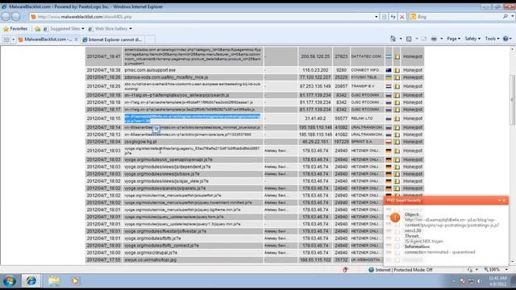Viewport: 516px width, 290px height.
Task: Click the Print icon in the command bar
Action: pyautogui.click(x=434, y=39)
